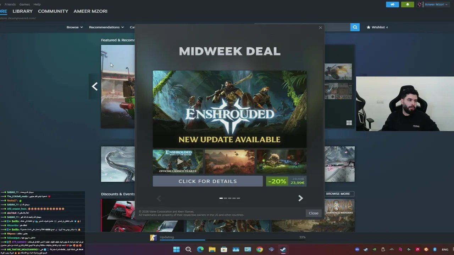This screenshot has width=454, height=255.
Task: Select the last carousel page dot
Action: coord(238,198)
